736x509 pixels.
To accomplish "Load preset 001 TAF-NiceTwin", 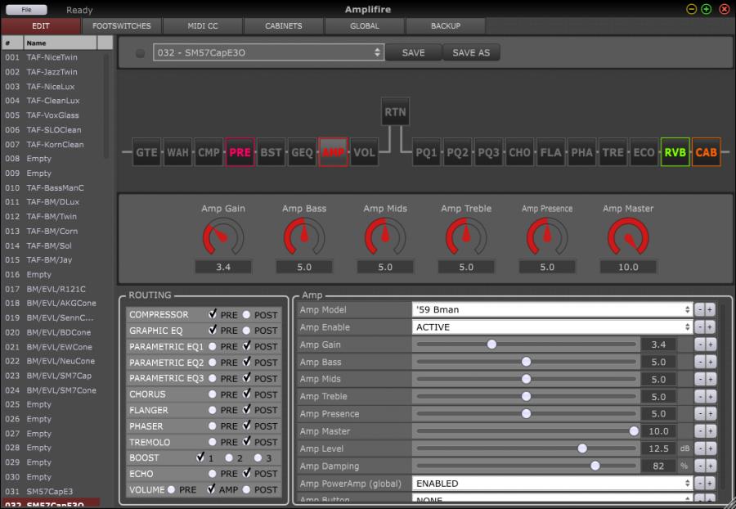I will (54, 57).
